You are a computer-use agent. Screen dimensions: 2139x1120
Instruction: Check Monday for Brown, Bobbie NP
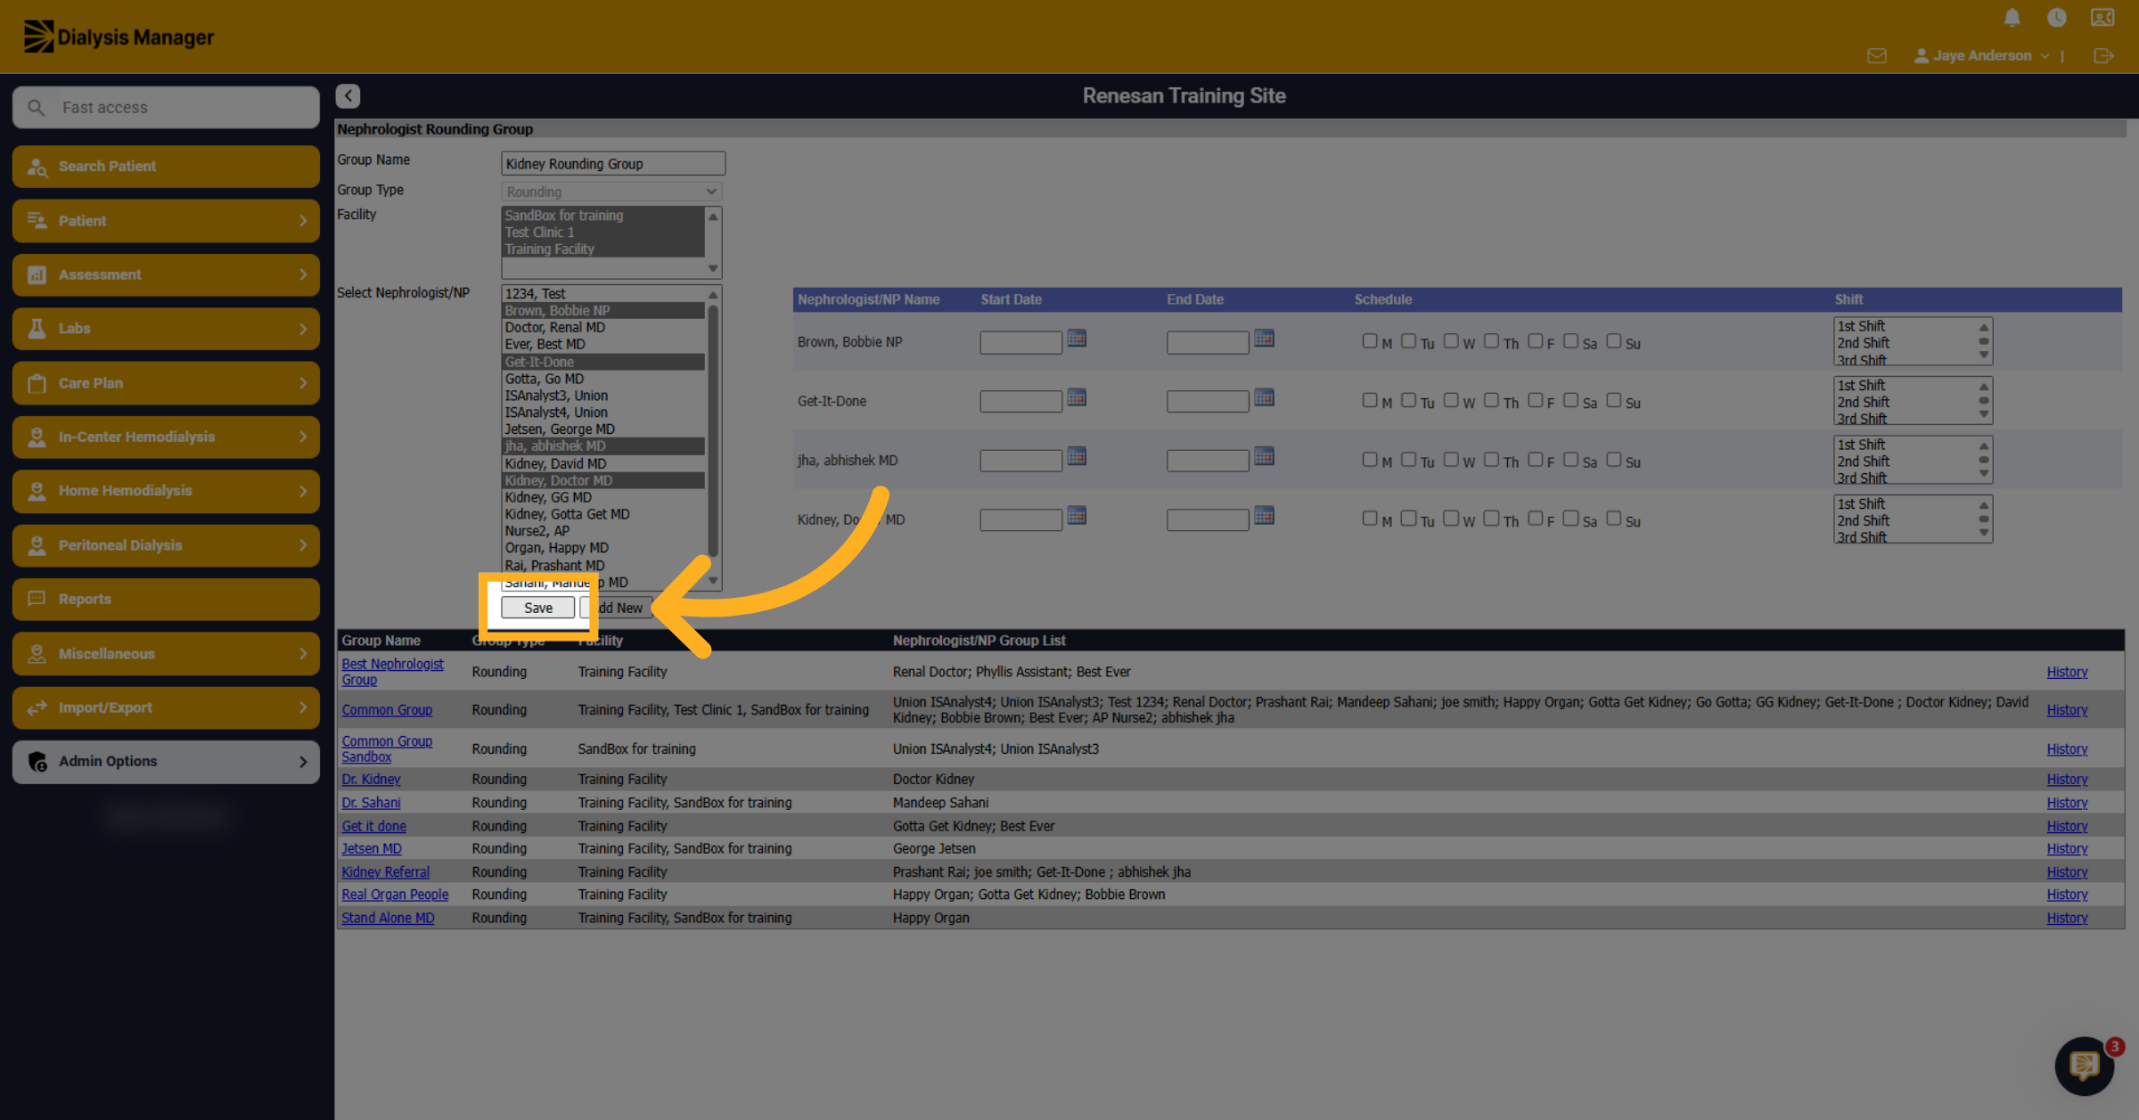click(1370, 341)
